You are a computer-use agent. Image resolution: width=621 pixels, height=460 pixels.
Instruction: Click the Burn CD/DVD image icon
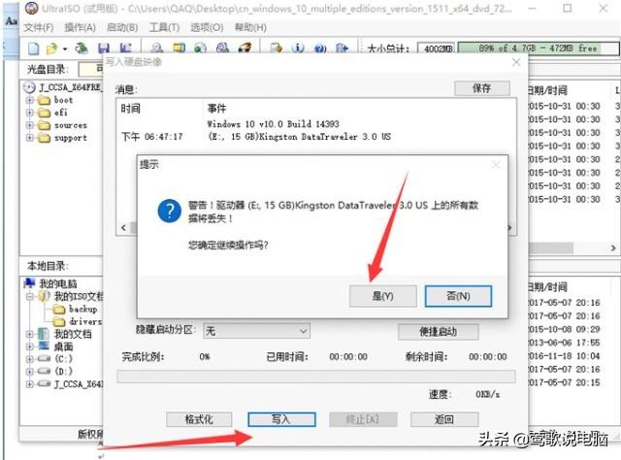coord(245,48)
